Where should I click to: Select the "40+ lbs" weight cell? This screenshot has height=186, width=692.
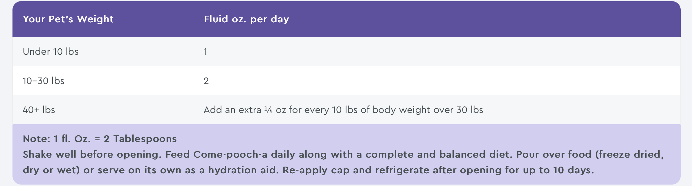pos(39,110)
